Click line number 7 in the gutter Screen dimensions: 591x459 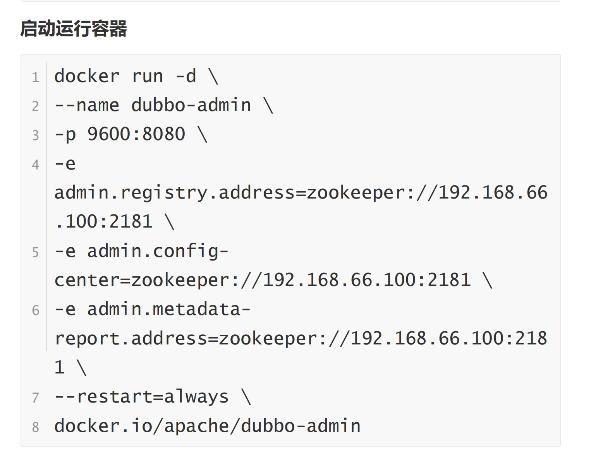(x=36, y=397)
